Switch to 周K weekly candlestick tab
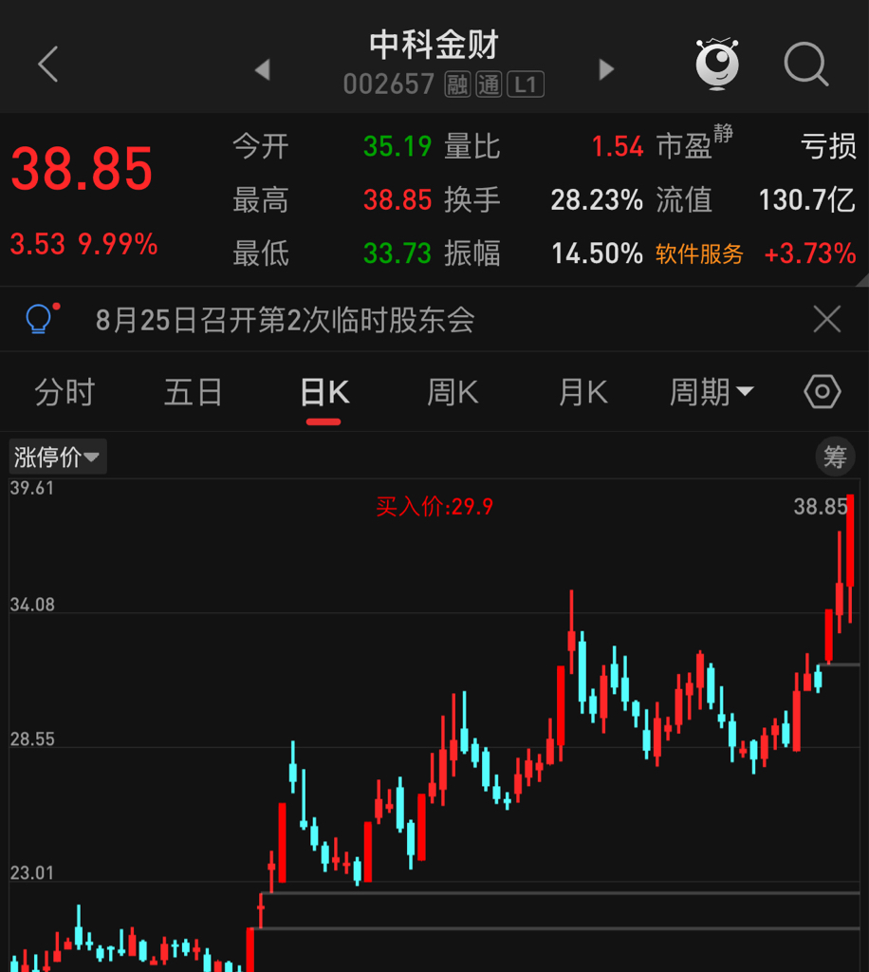Image resolution: width=869 pixels, height=972 pixels. tap(453, 392)
